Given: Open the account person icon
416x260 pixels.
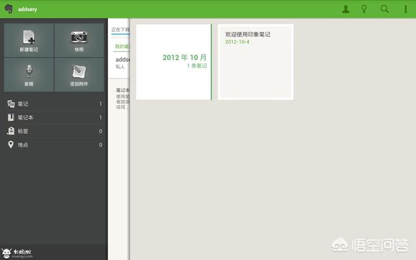Looking at the screenshot, I should [345, 9].
